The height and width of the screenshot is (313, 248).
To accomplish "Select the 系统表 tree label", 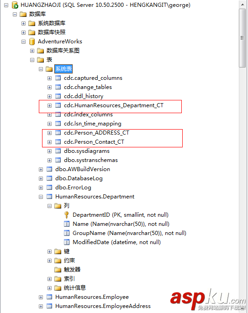I will point(63,69).
